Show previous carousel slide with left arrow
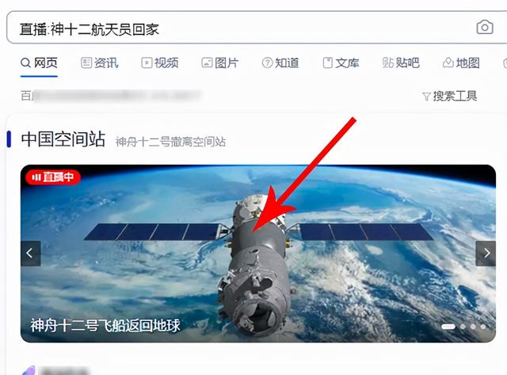This screenshot has width=507, height=375. click(x=30, y=253)
